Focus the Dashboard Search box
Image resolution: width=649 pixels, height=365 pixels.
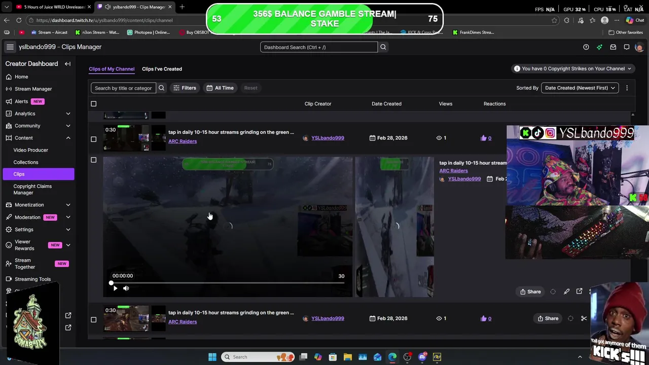pyautogui.click(x=319, y=47)
